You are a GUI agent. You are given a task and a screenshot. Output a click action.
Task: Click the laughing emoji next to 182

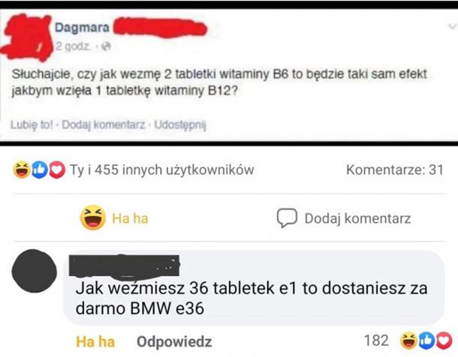click(x=408, y=340)
